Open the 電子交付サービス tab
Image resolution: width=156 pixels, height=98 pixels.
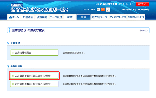[100, 17]
